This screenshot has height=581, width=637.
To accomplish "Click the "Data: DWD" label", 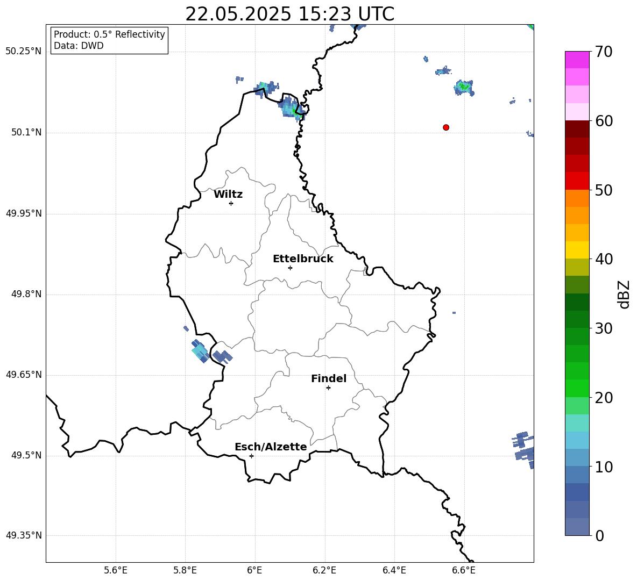I will point(79,46).
